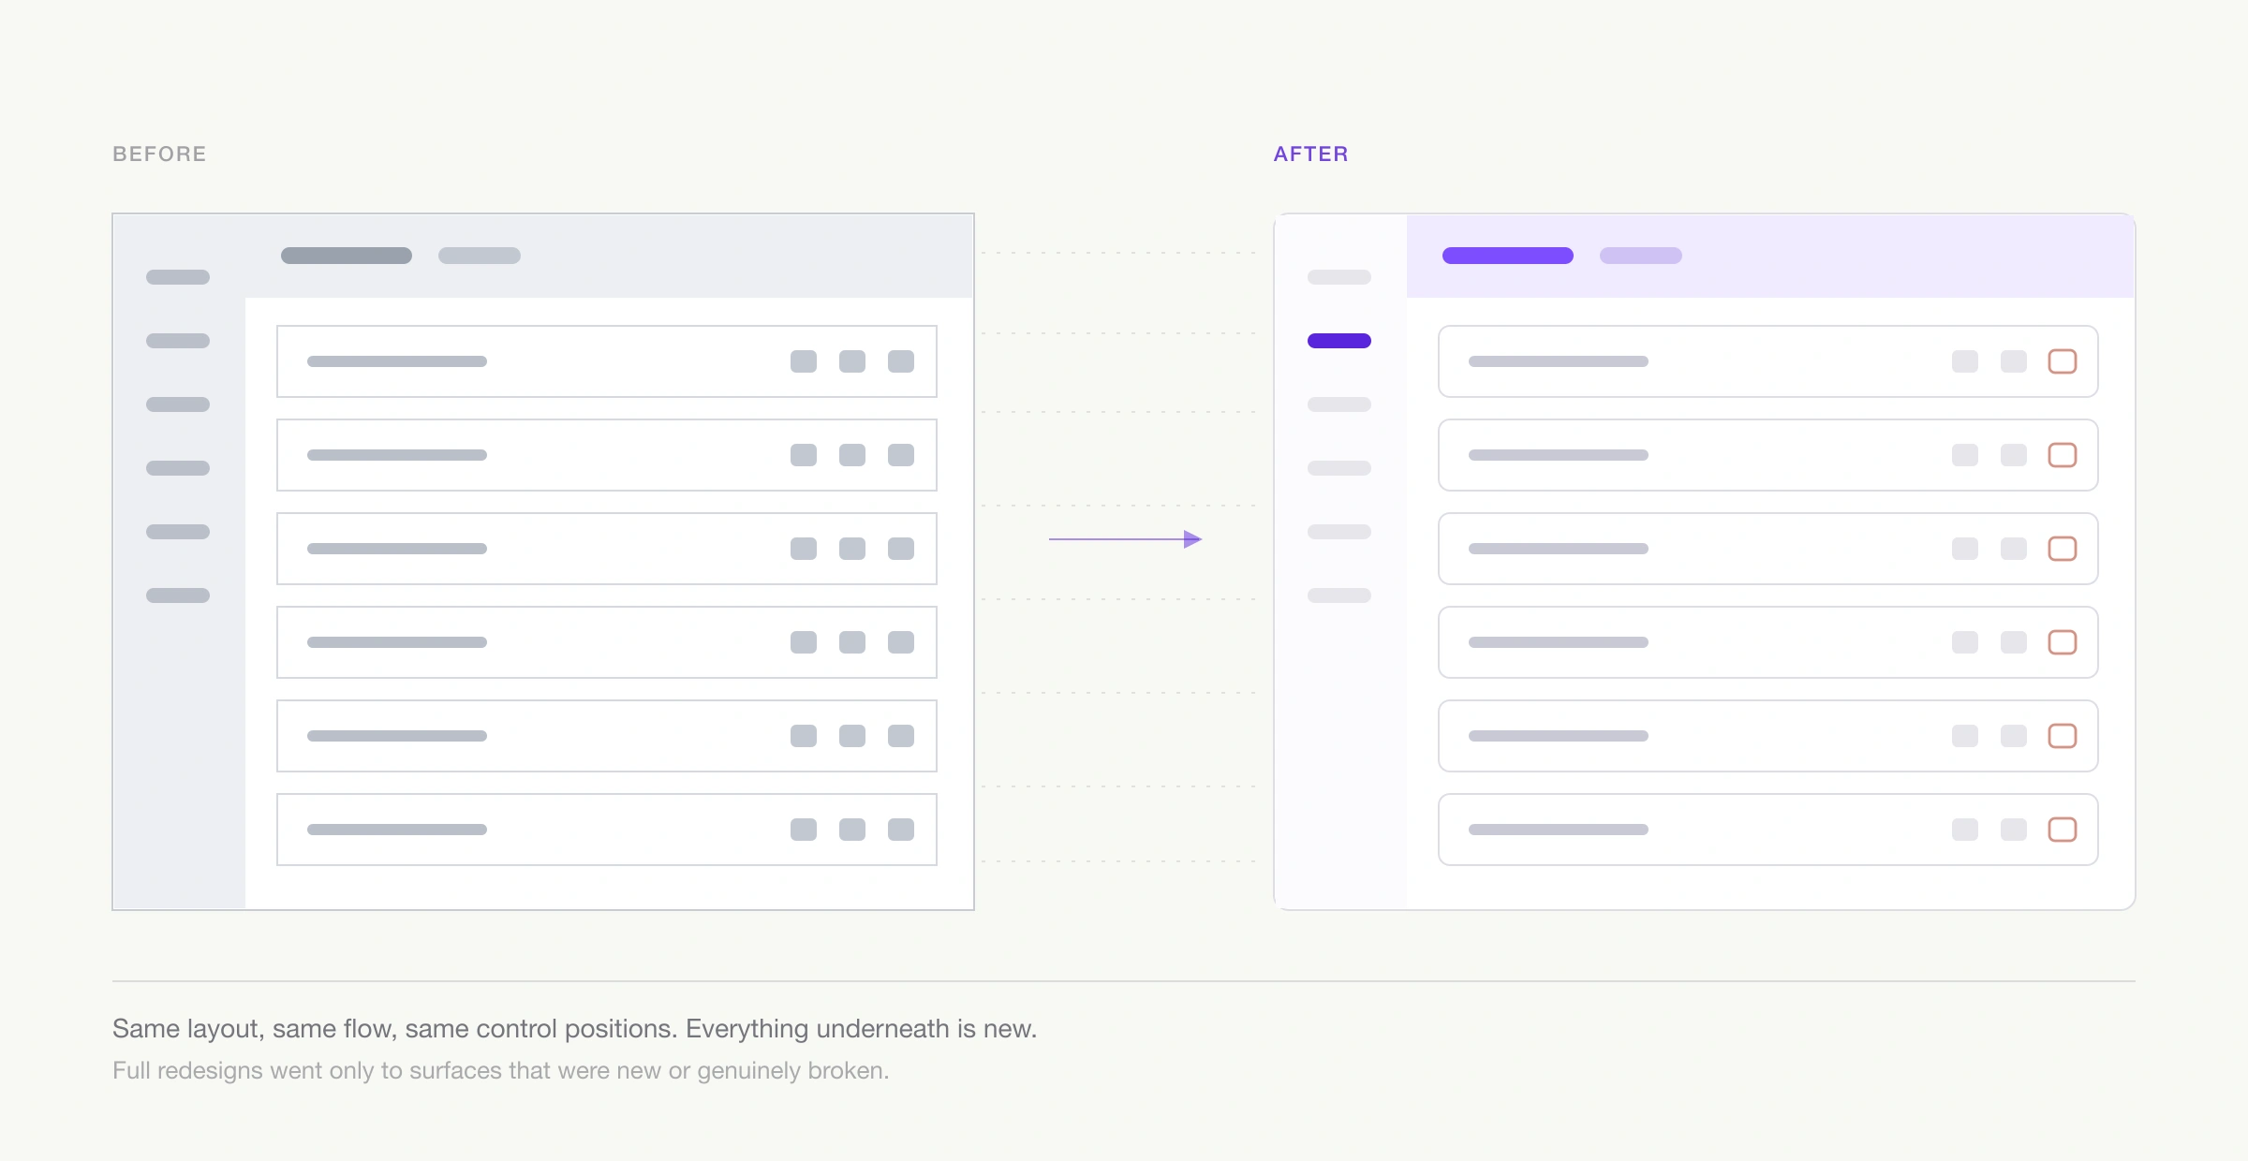Tick the outlined checkbox in the first After row

(x=2063, y=361)
